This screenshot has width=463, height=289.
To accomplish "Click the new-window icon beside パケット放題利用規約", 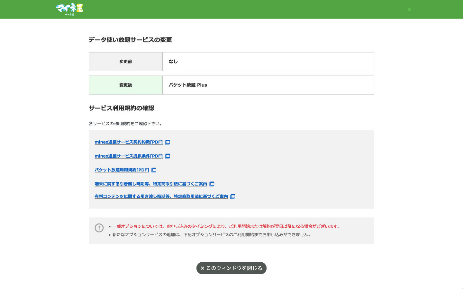I will (x=154, y=170).
